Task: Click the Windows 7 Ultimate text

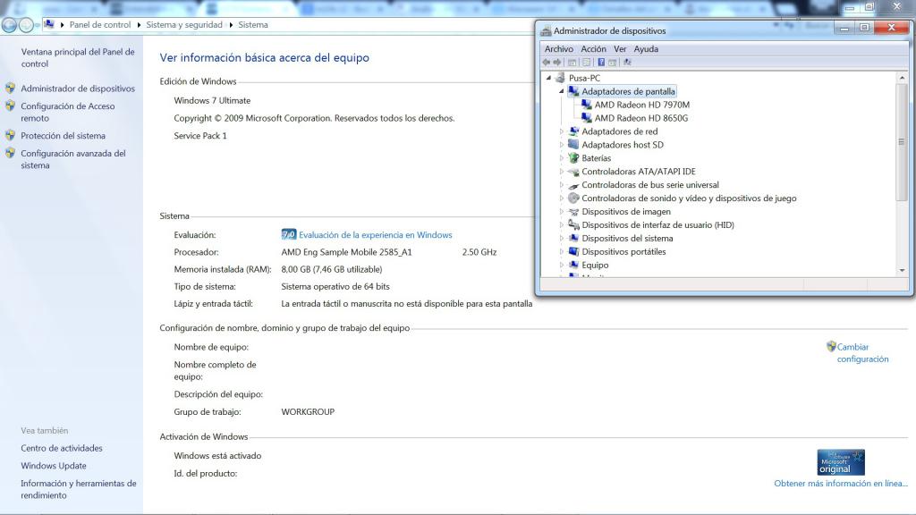Action: [212, 100]
